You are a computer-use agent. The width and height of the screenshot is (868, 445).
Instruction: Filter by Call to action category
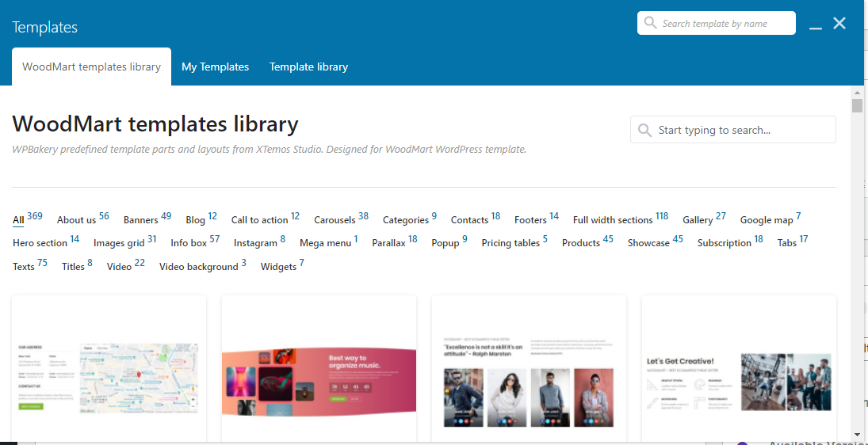266,219
